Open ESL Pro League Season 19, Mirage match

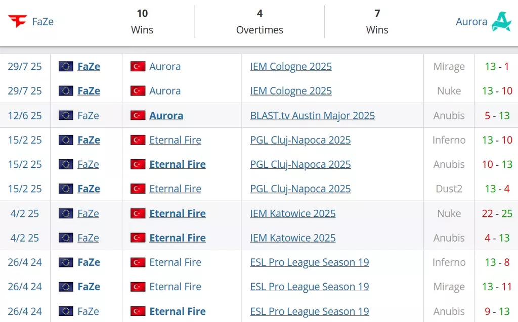[310, 287]
